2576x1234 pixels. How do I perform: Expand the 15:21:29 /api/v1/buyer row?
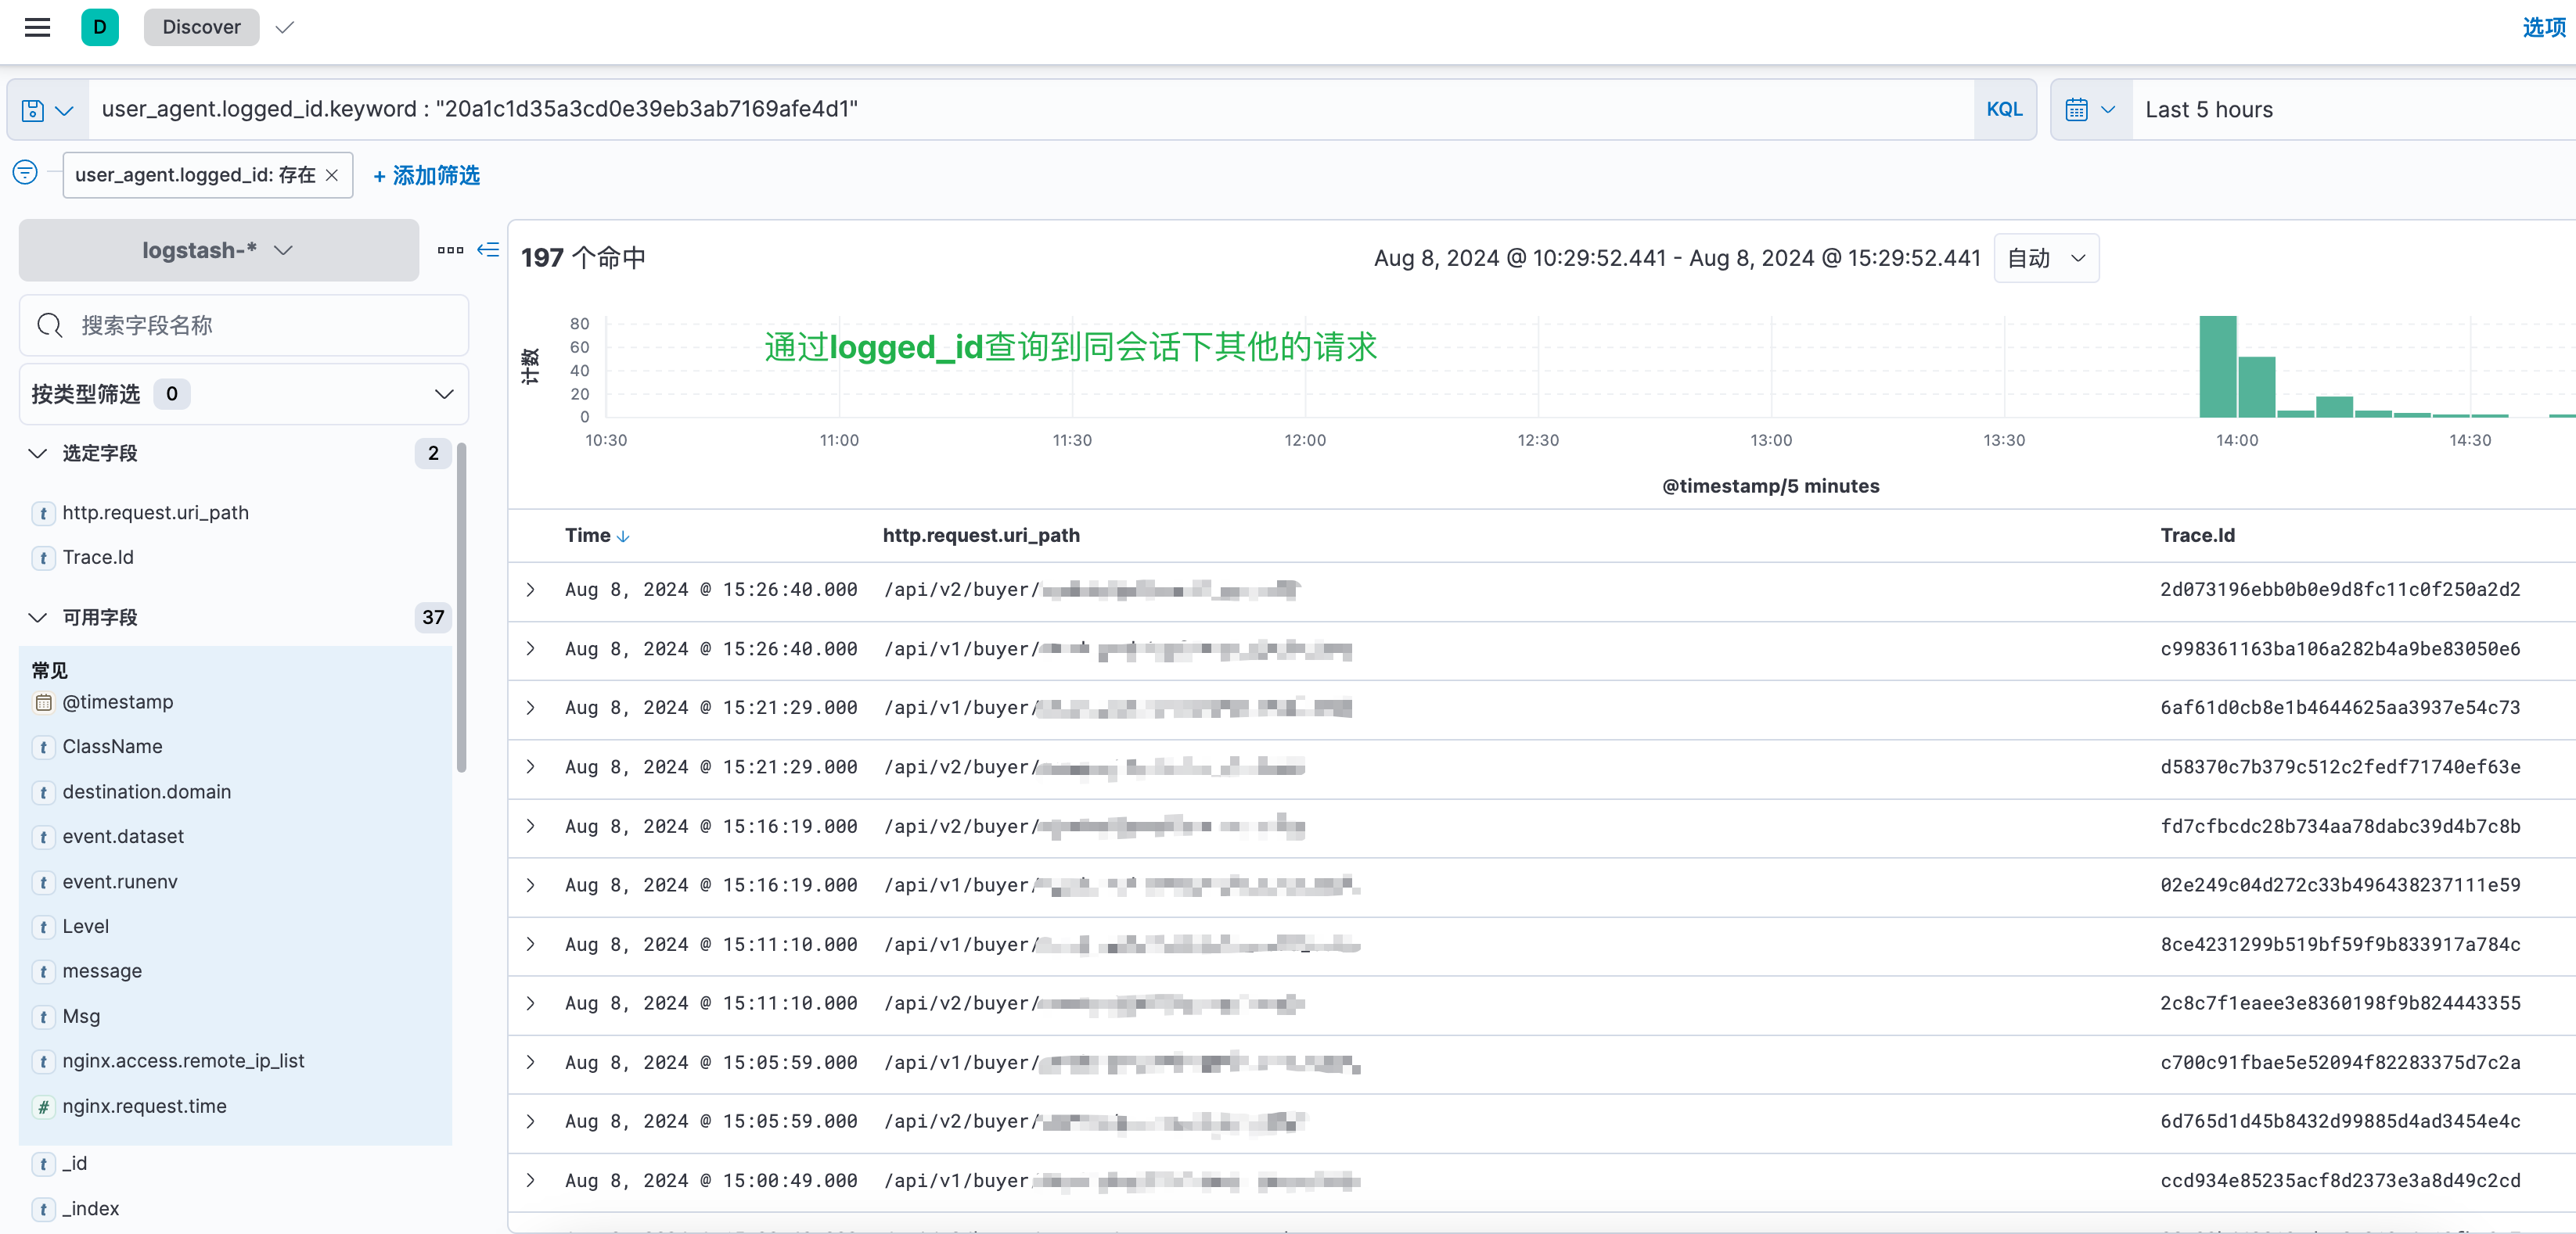tap(531, 708)
